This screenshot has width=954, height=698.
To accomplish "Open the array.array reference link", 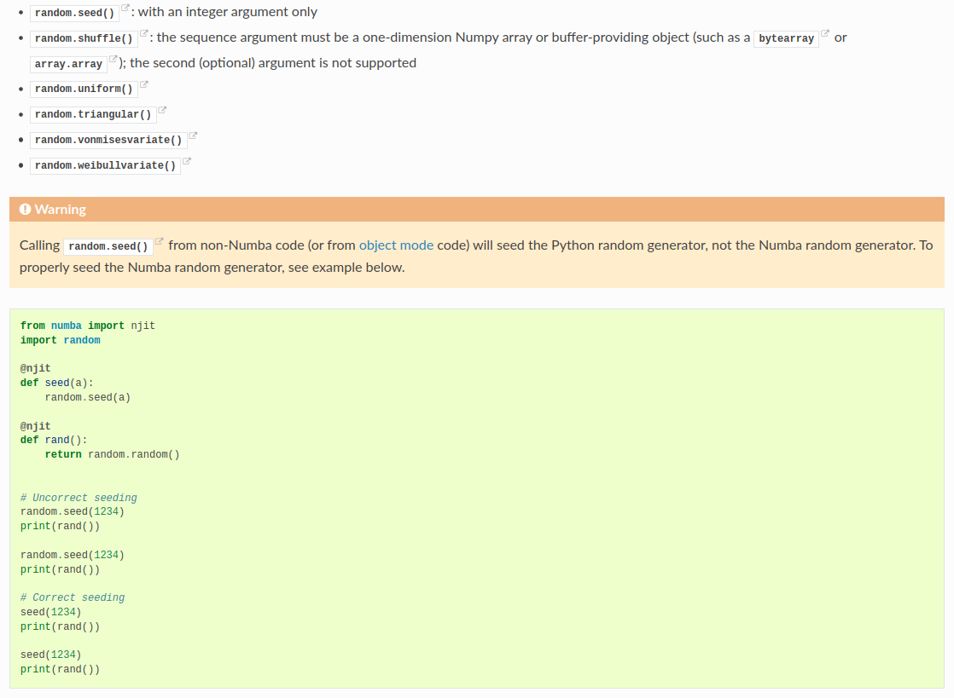I will [x=68, y=64].
